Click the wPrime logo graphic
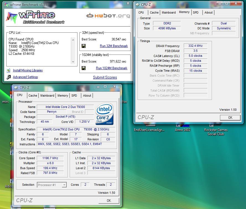246x209 pixels. point(35,17)
